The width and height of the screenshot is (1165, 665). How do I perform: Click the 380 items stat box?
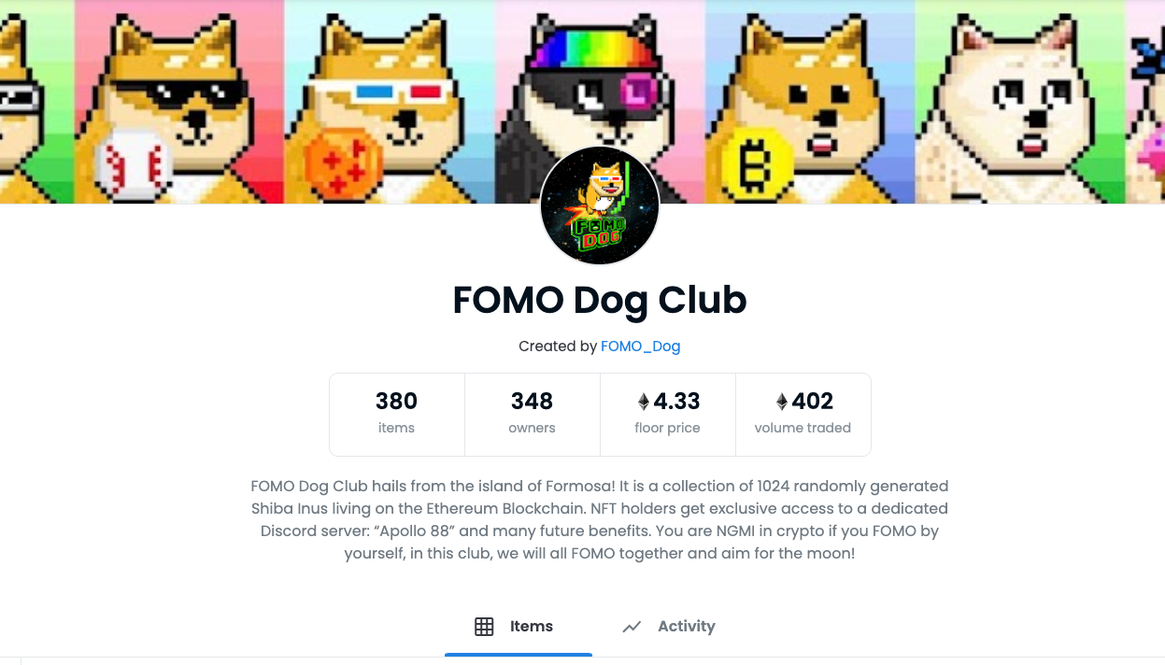click(x=396, y=415)
